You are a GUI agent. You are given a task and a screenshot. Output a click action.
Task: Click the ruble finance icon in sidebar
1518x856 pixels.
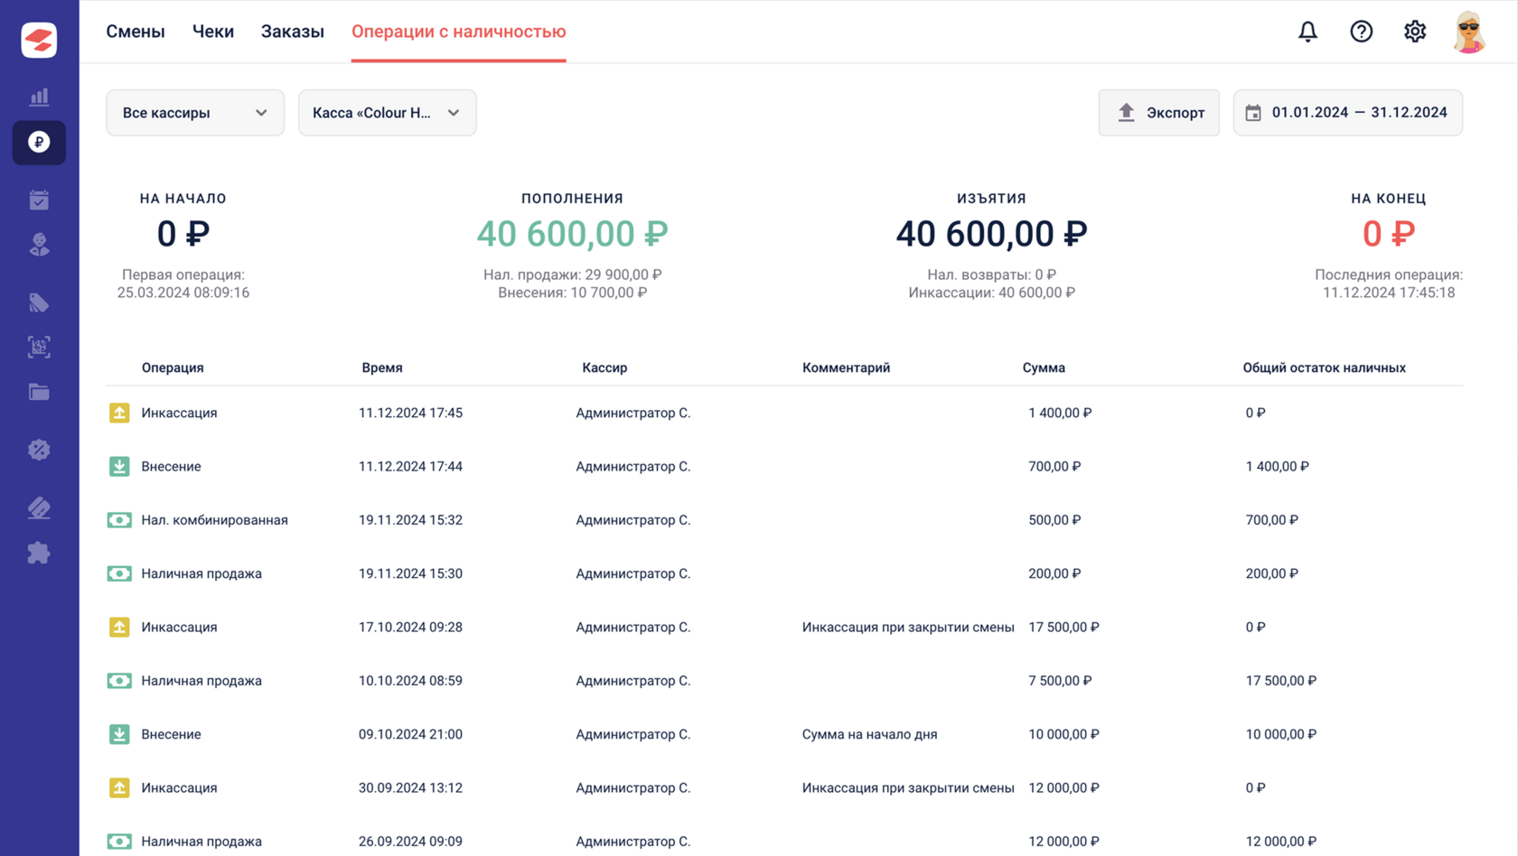click(39, 143)
